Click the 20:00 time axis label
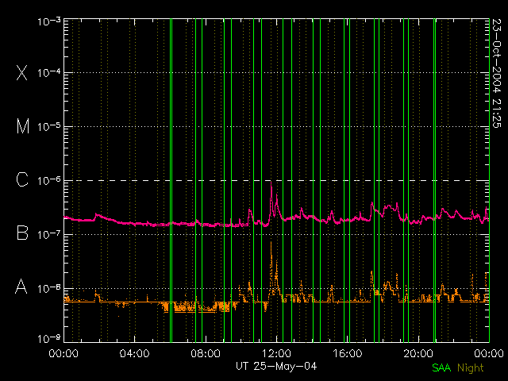Viewport: 508px width, 381px height. click(x=418, y=353)
